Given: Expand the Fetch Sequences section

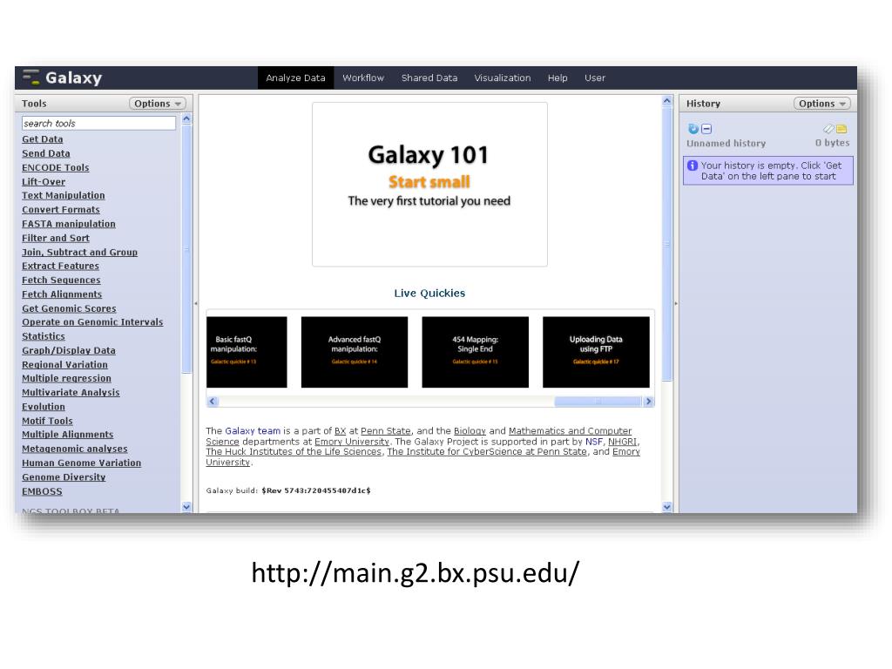Looking at the screenshot, I should 62,280.
